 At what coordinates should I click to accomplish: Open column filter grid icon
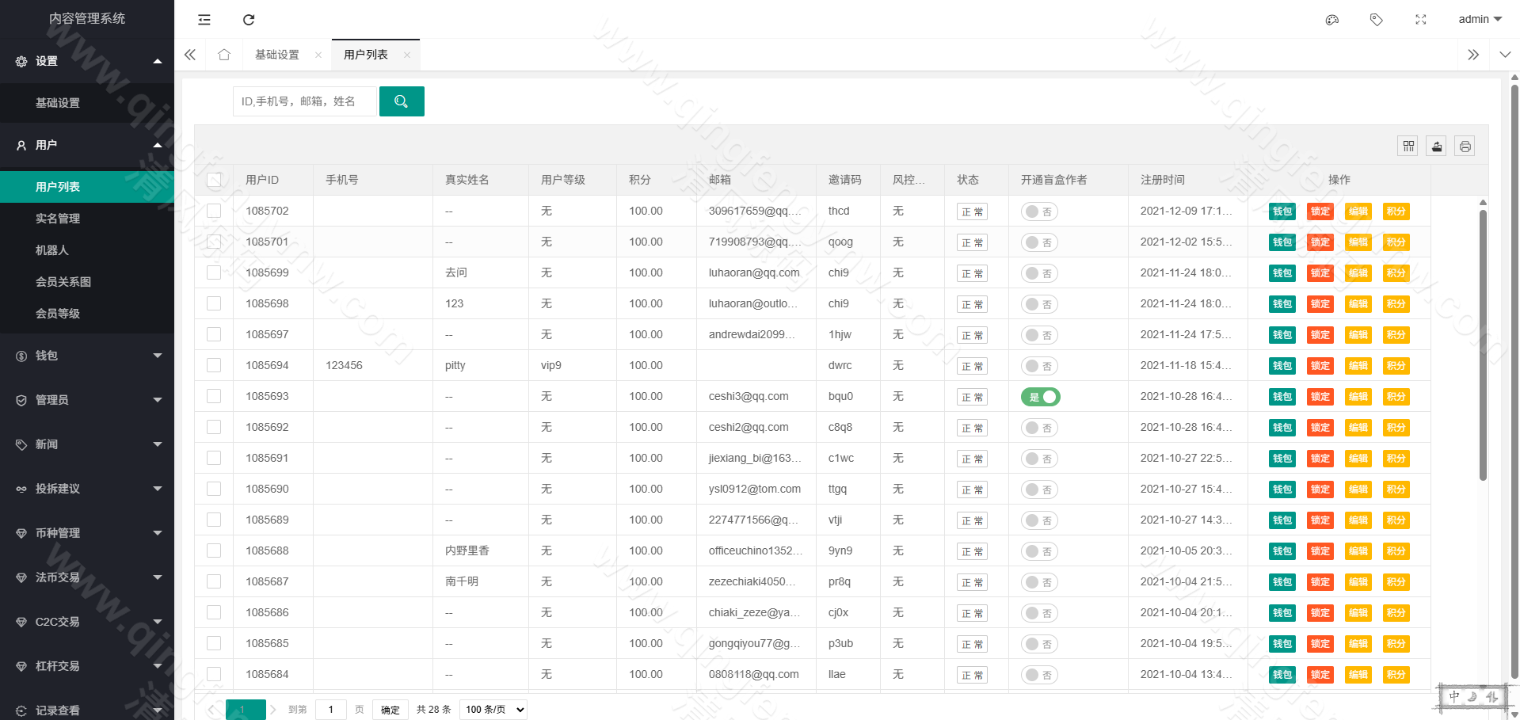[1408, 146]
